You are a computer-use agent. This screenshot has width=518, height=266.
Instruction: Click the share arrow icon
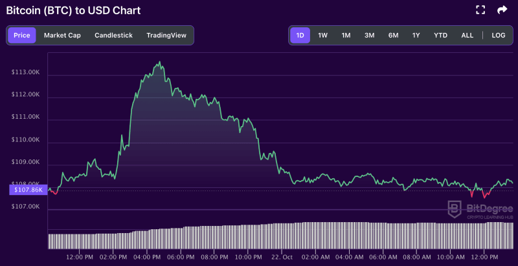click(502, 10)
